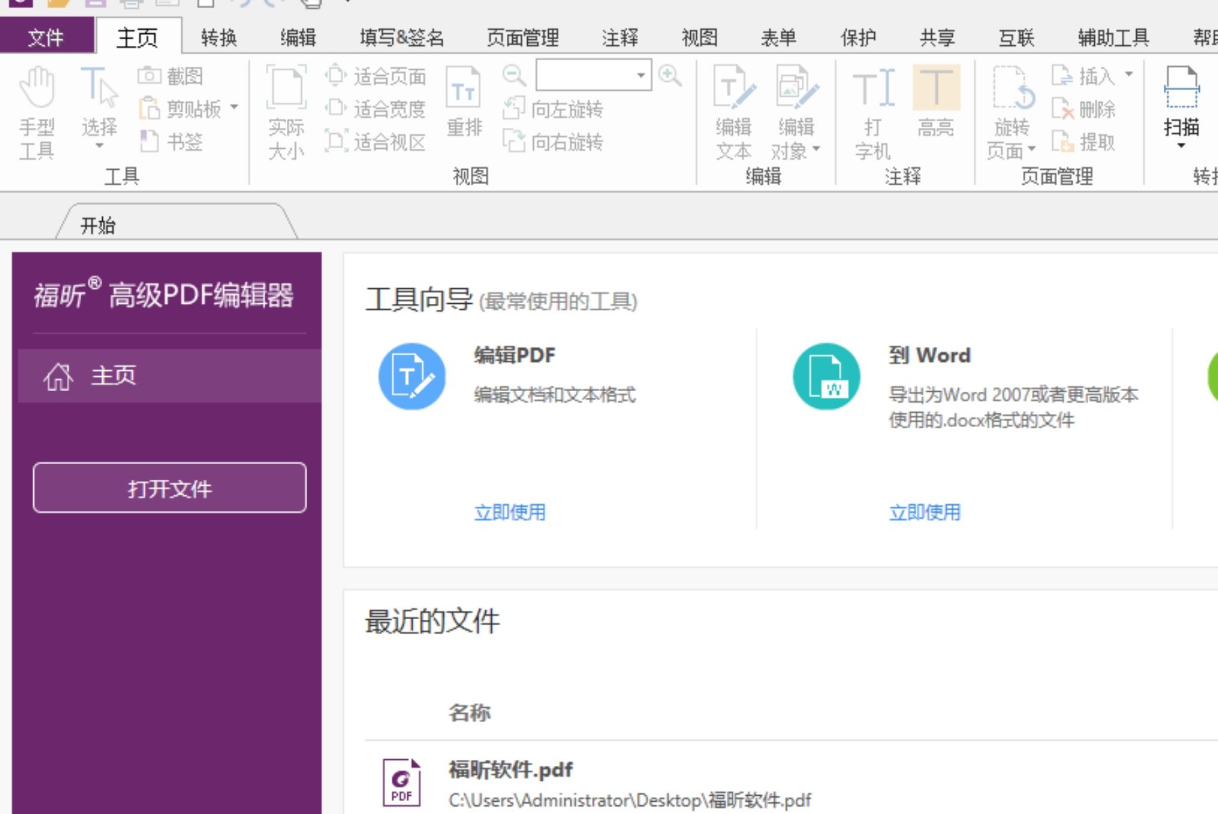The height and width of the screenshot is (814, 1218).
Task: Open the zoom percentage dropdown
Action: (640, 74)
